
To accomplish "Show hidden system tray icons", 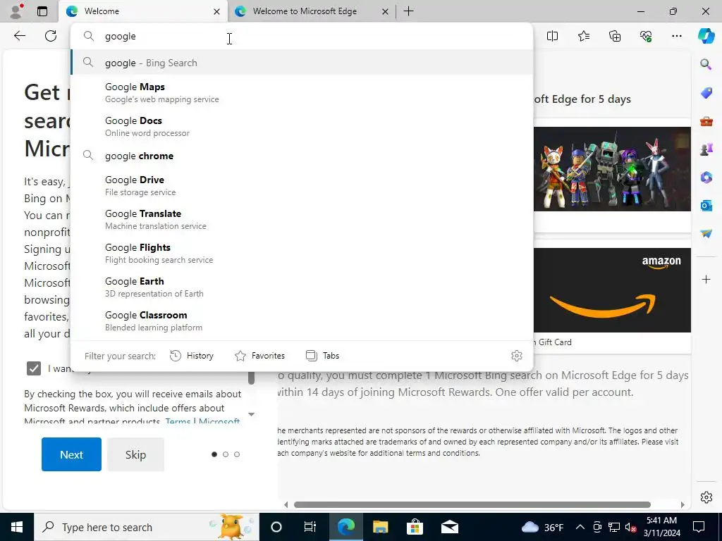I will [580, 527].
